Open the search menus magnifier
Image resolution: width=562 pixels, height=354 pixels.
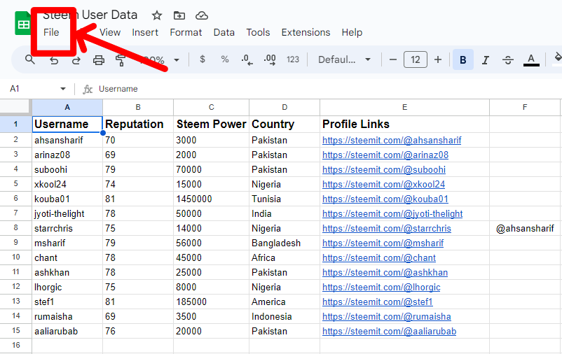tap(30, 59)
